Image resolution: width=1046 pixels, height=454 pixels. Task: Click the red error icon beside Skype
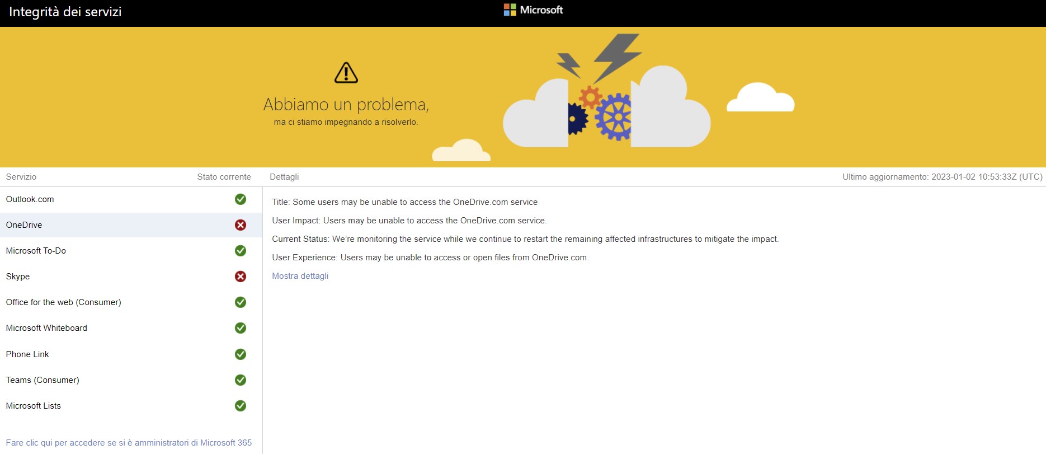pyautogui.click(x=241, y=277)
